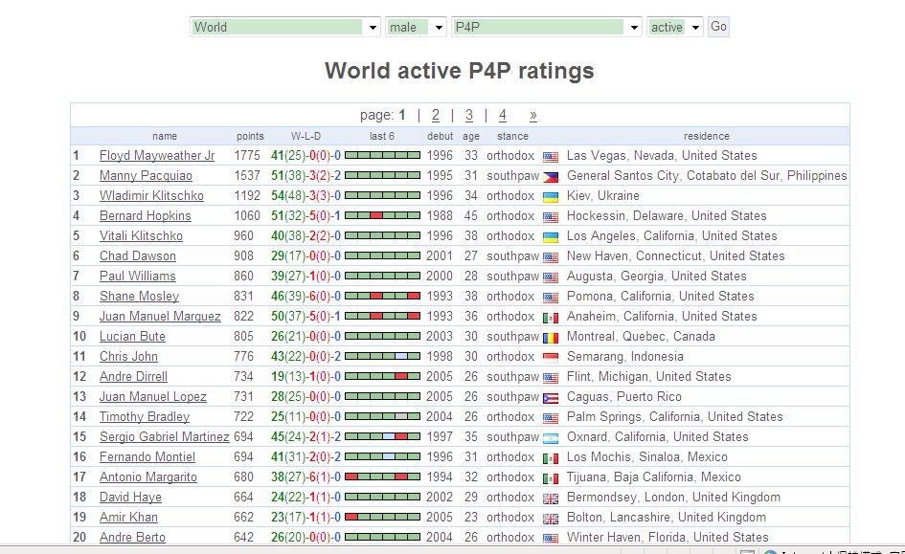Viewport: 905px width, 554px height.
Task: Click the W-L-D column header
Action: [305, 137]
